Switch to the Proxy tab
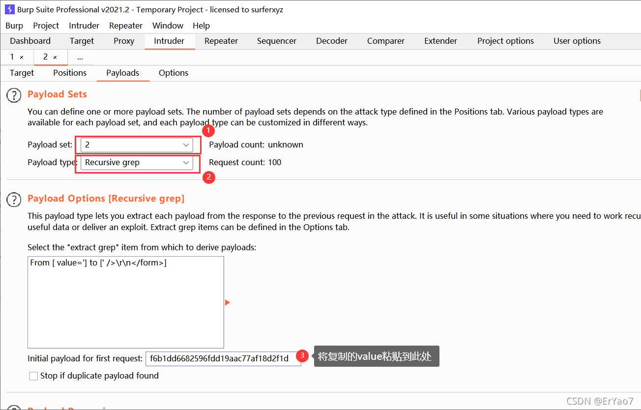641x410 pixels. click(124, 41)
